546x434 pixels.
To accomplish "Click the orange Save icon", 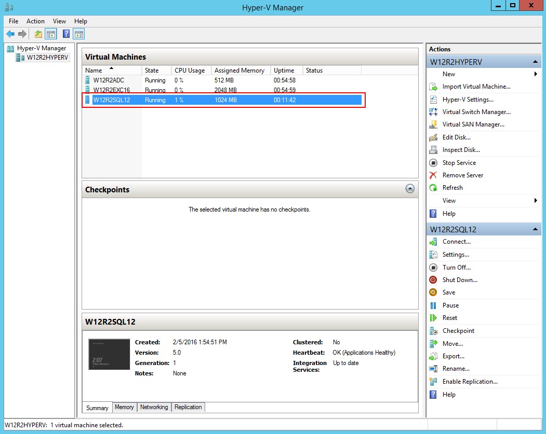I will tap(433, 292).
